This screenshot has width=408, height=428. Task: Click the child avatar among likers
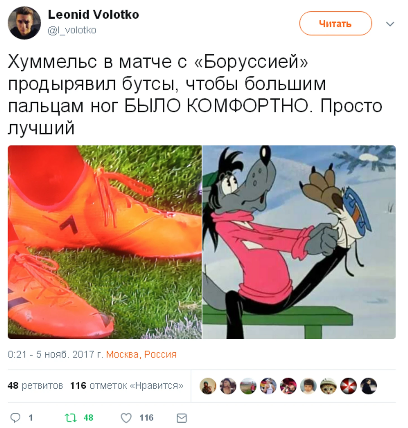pos(308,386)
